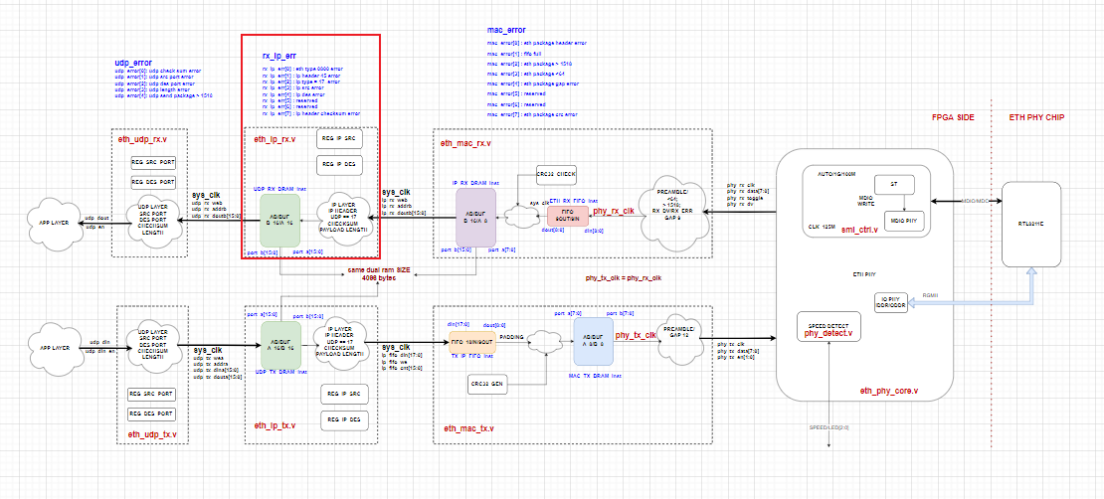Screen dimensions: 1104x499
Task: Click the 'mac_error[7] : eth package crc error' line
Action: tap(532, 114)
